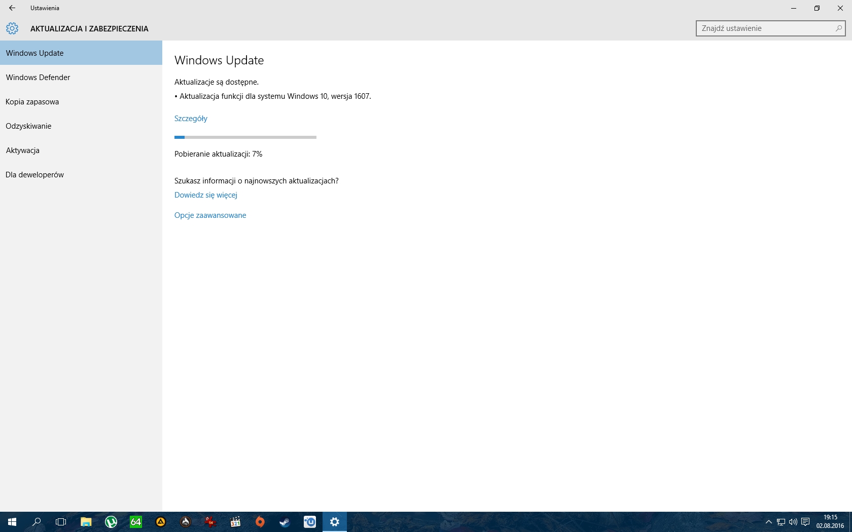Open Steam from the taskbar
Image resolution: width=852 pixels, height=532 pixels.
click(285, 522)
